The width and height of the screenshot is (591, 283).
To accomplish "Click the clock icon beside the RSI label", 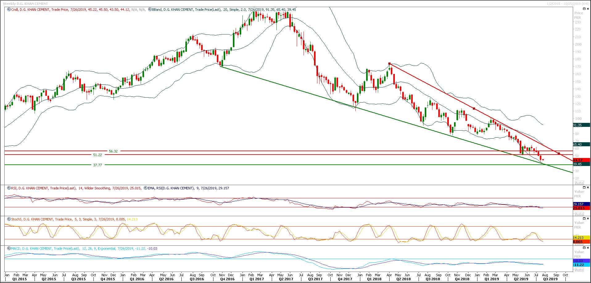I will pos(9,188).
